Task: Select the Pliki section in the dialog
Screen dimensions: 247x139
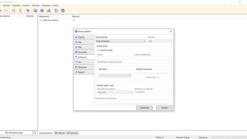Action: (84, 42)
